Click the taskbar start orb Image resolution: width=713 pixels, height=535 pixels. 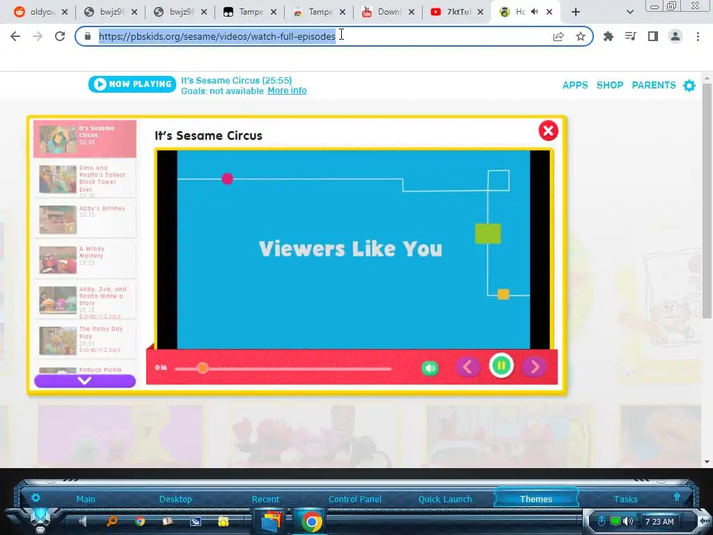click(x=40, y=520)
